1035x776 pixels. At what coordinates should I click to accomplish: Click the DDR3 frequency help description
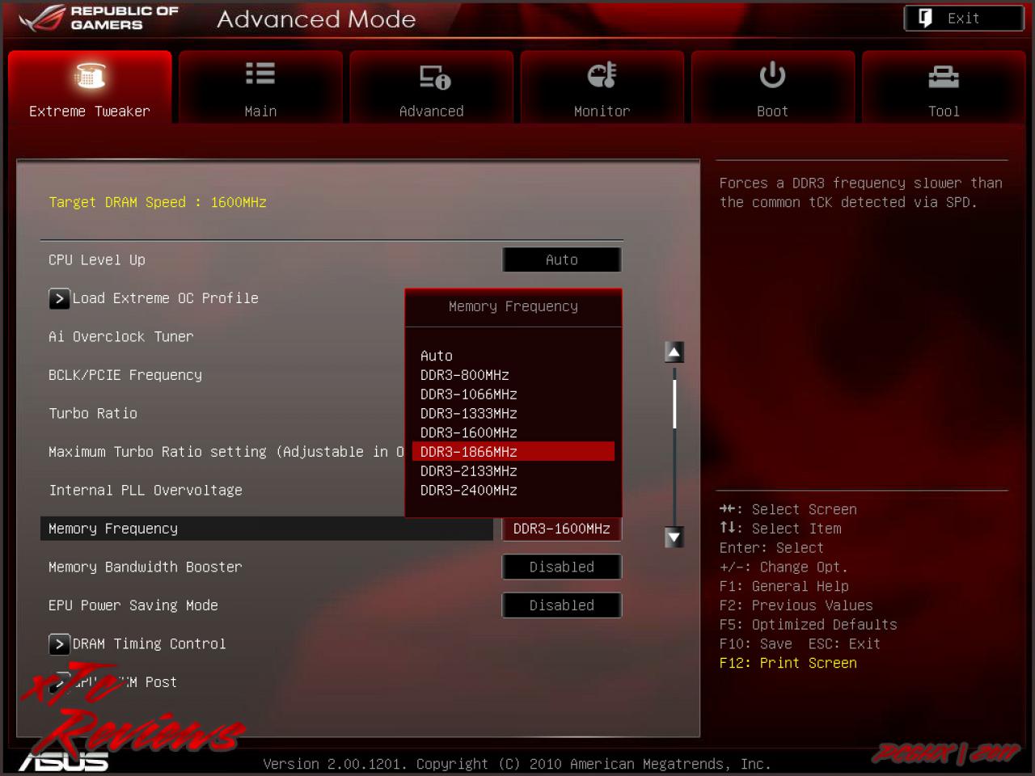(861, 193)
